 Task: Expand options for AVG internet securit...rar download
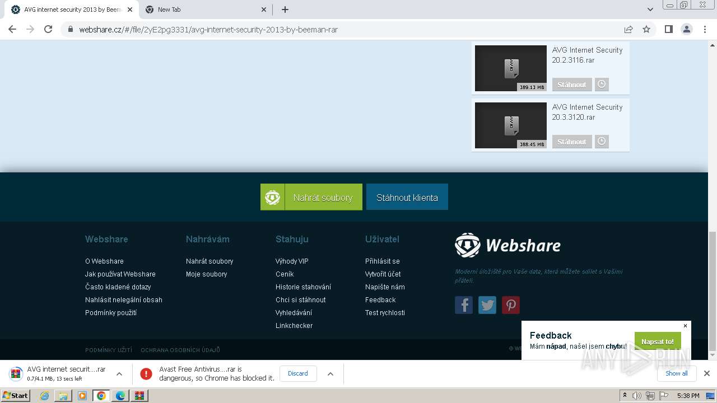pyautogui.click(x=119, y=374)
